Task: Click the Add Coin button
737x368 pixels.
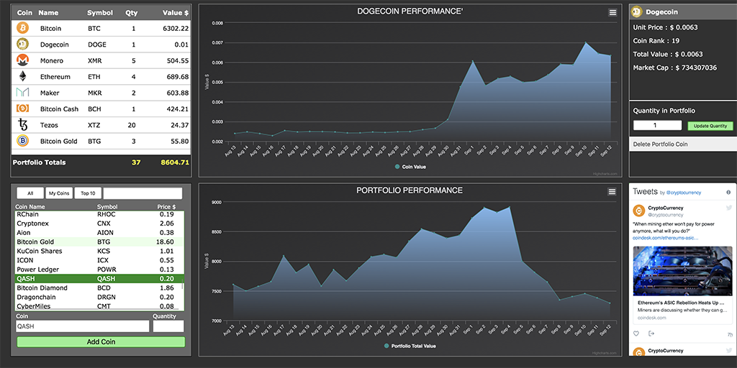Action: click(x=101, y=341)
